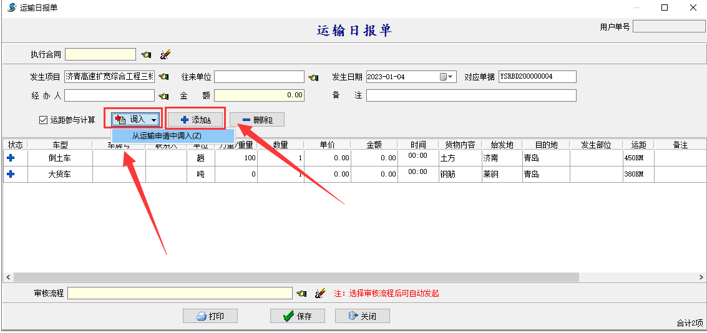Click the clear brush icon beside 审核流程
Image resolution: width=707 pixels, height=333 pixels.
(x=320, y=293)
